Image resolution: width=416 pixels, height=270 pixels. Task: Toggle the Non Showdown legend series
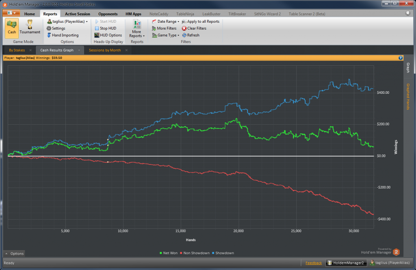pyautogui.click(x=195, y=253)
